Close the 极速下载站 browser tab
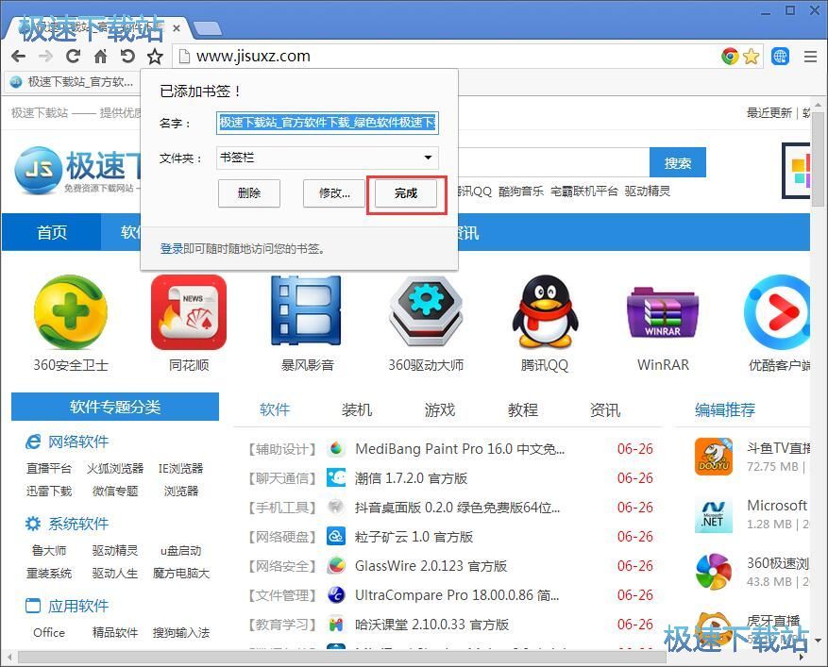 click(x=177, y=28)
